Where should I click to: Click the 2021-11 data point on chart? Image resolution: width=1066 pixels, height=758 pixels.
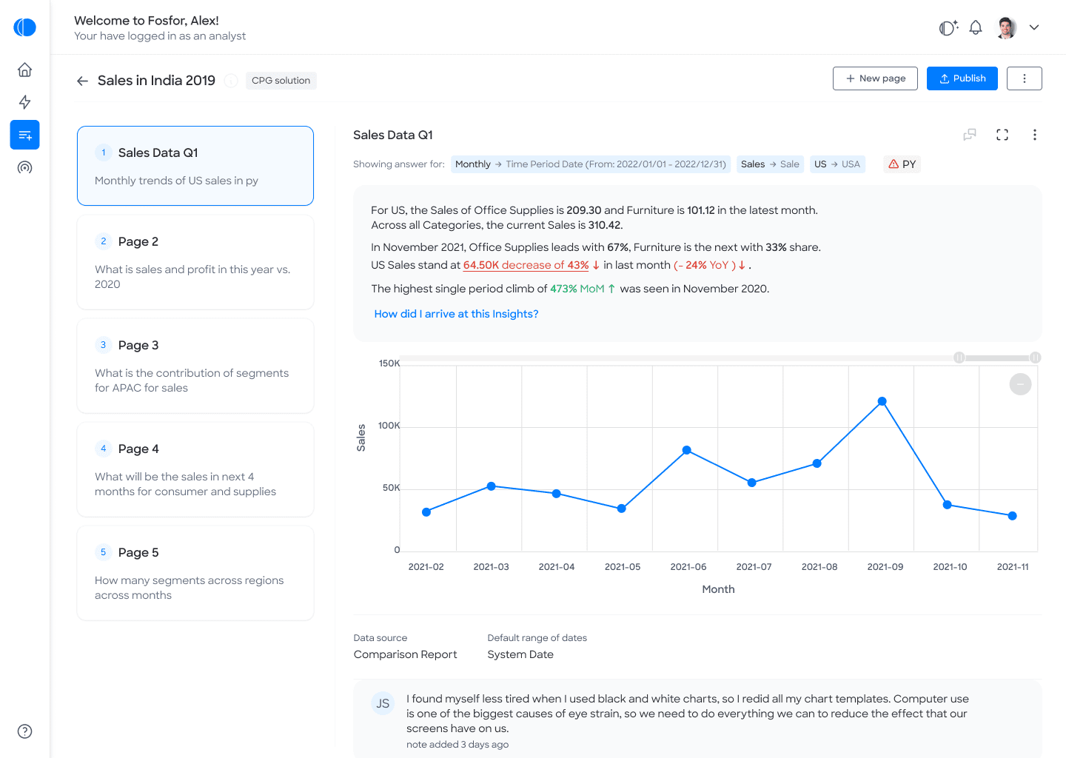(x=1013, y=516)
